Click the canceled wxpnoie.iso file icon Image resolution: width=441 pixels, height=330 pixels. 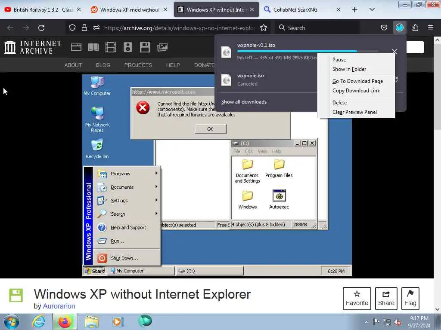click(x=226, y=80)
